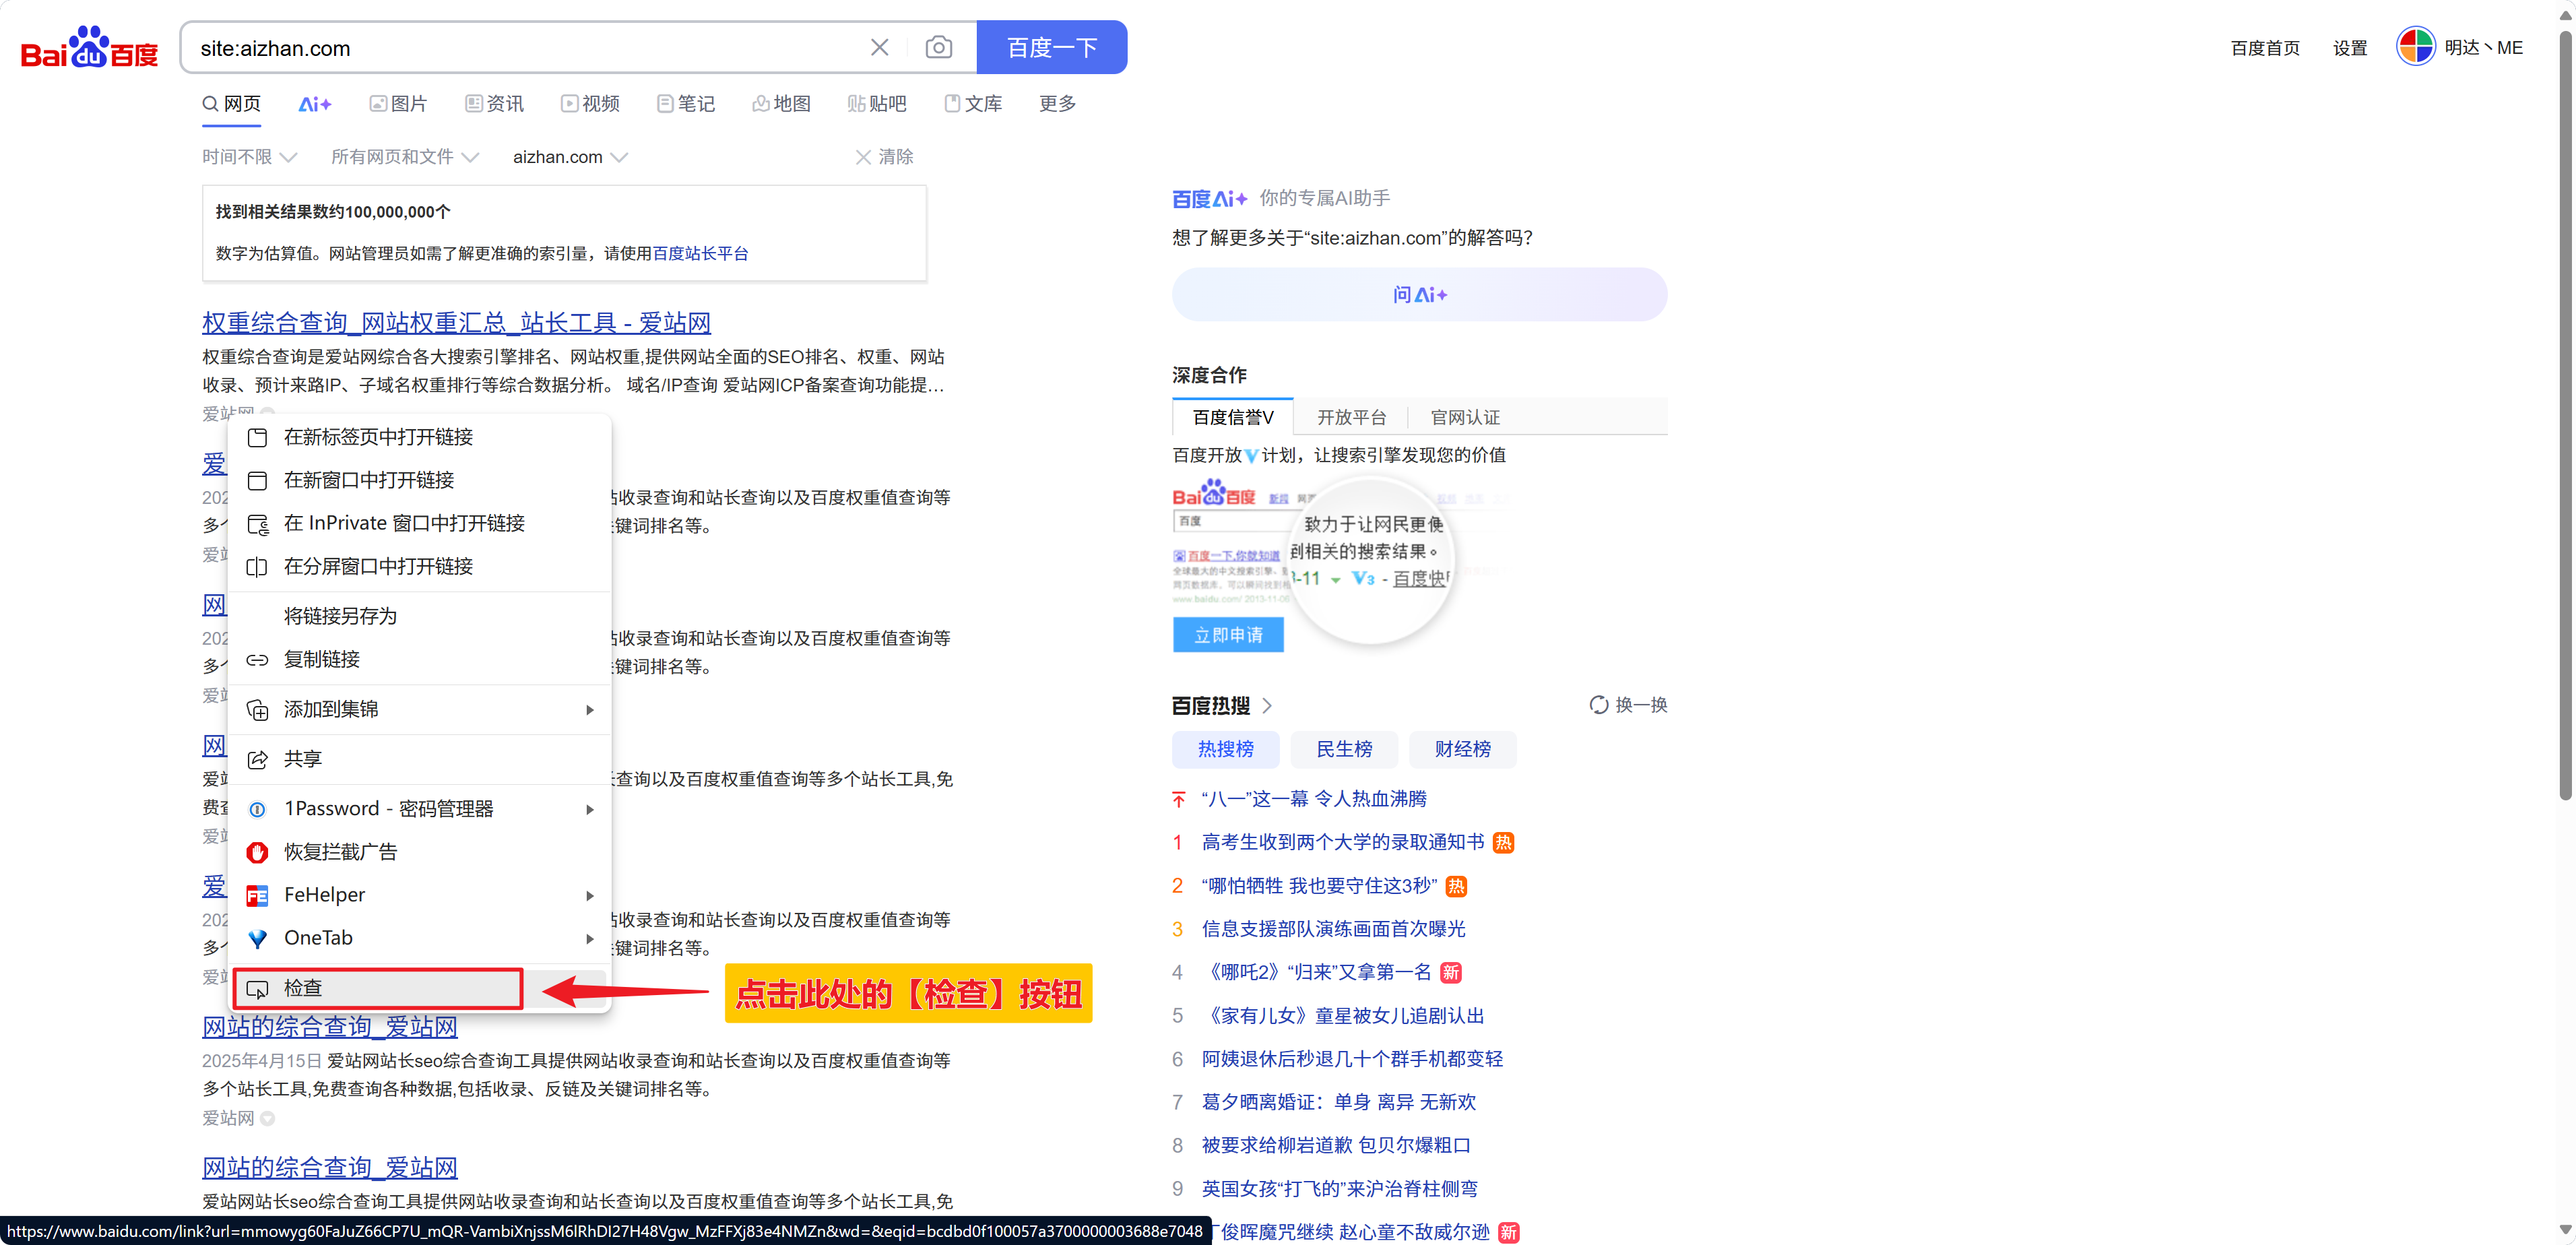Image resolution: width=2576 pixels, height=1245 pixels.
Task: Select the 财经榜 tab
Action: click(1462, 749)
